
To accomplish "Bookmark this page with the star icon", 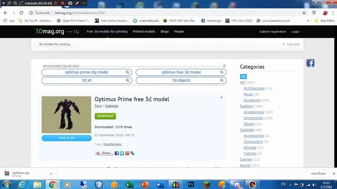I will click(x=304, y=13).
